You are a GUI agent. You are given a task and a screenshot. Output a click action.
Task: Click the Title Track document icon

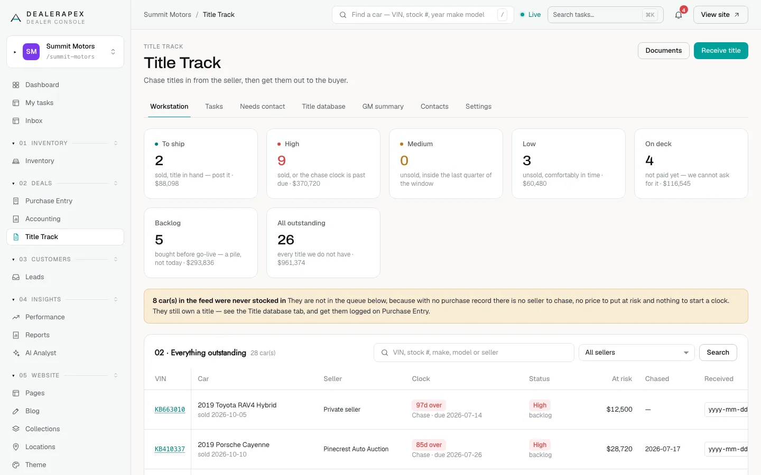tap(16, 237)
